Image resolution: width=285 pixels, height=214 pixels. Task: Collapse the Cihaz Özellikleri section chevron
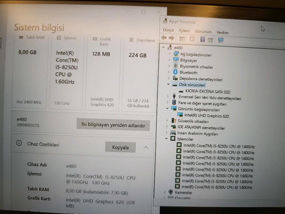coord(146,147)
